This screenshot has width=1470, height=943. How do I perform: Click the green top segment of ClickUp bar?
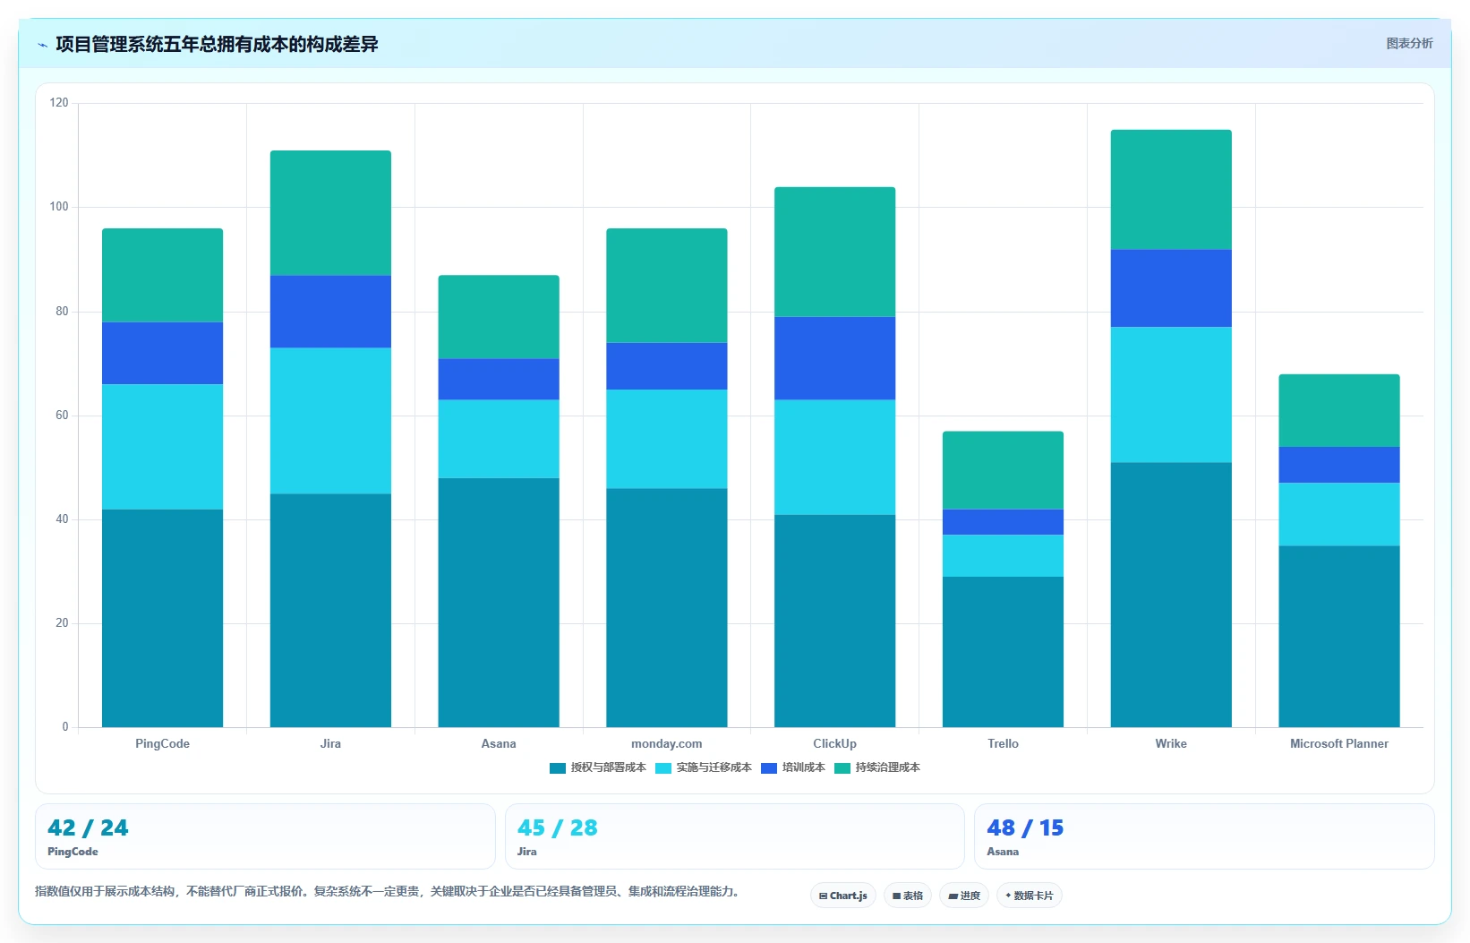(835, 252)
